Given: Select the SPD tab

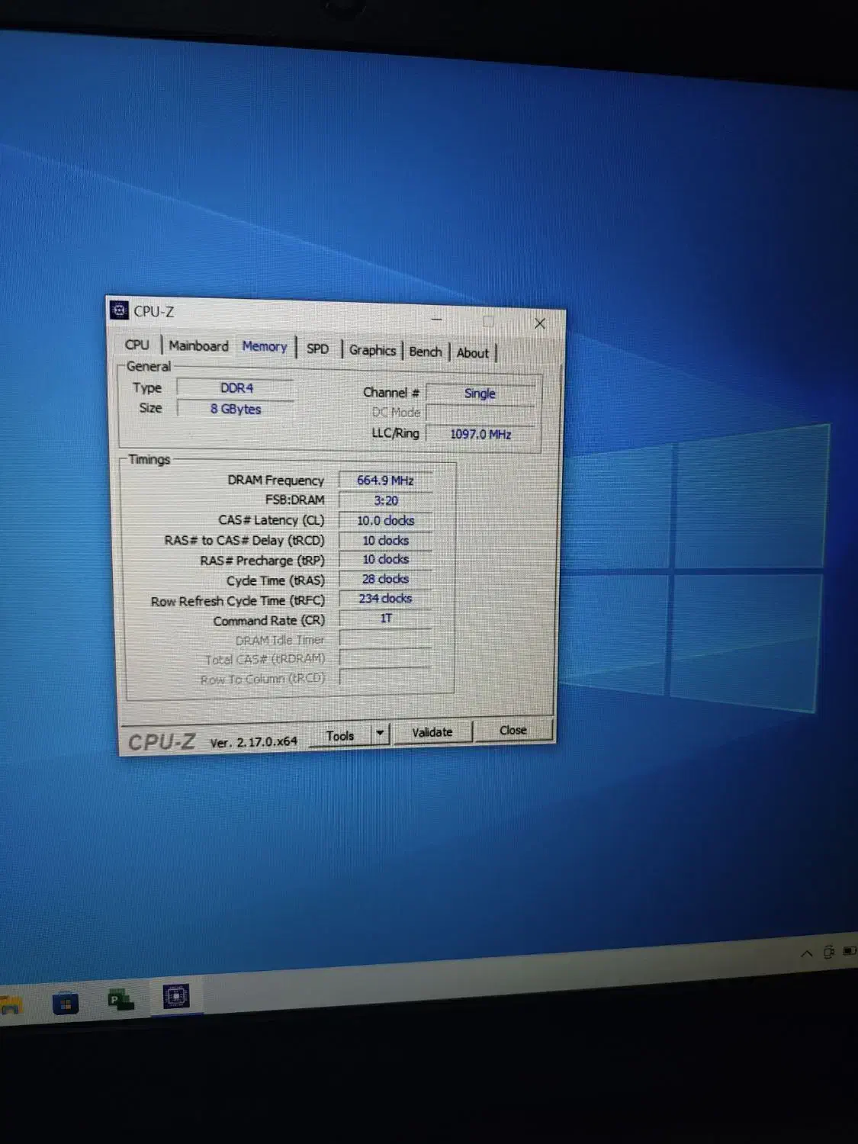Looking at the screenshot, I should click(317, 349).
